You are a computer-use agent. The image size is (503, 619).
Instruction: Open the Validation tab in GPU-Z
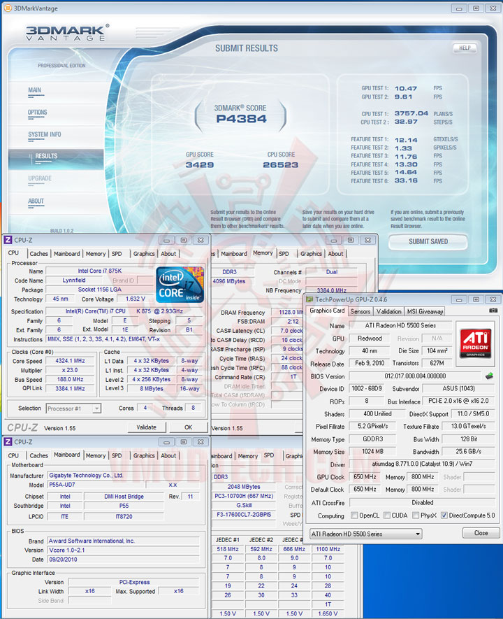point(388,311)
